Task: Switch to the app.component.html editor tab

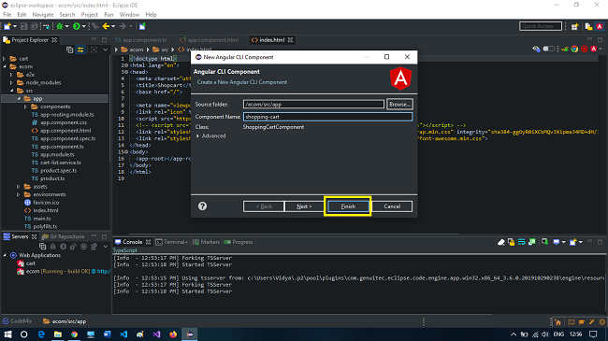Action: point(209,40)
